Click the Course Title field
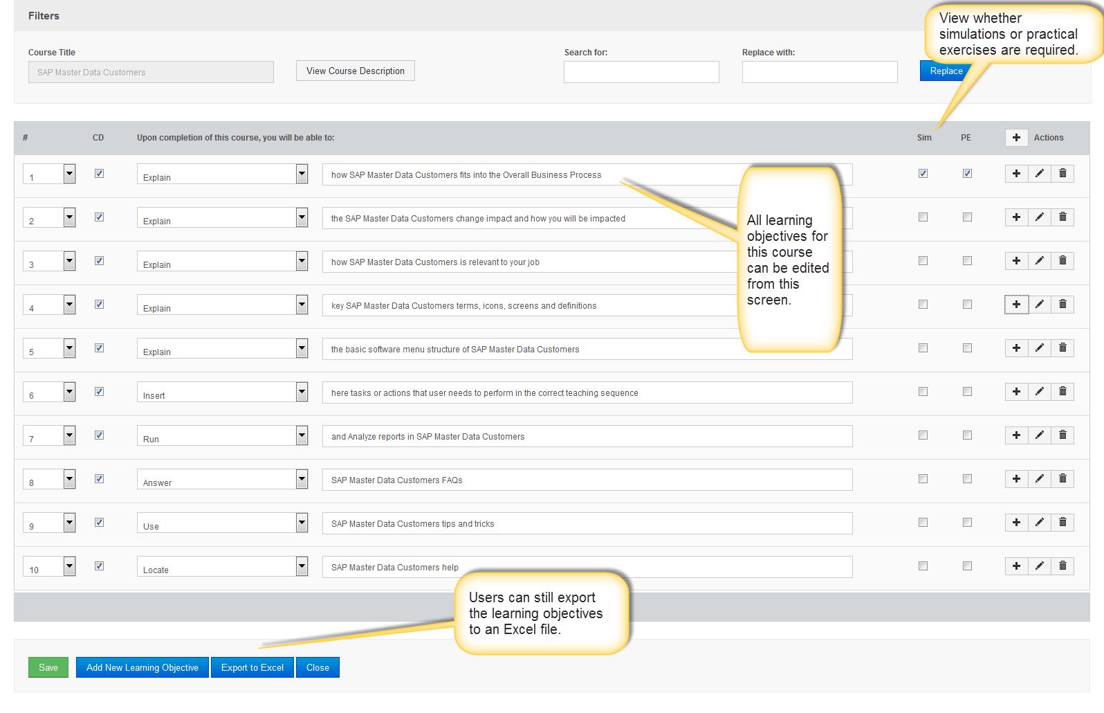Screen dimensions: 1104x713 click(x=151, y=72)
